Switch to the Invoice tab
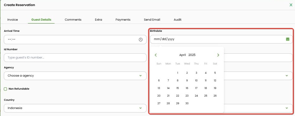The width and height of the screenshot is (295, 116). [x=13, y=20]
